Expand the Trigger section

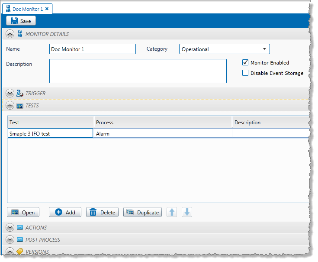pos(10,94)
